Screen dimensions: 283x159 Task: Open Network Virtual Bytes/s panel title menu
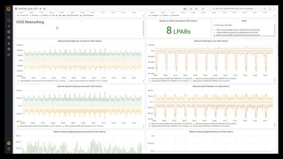click(211, 41)
